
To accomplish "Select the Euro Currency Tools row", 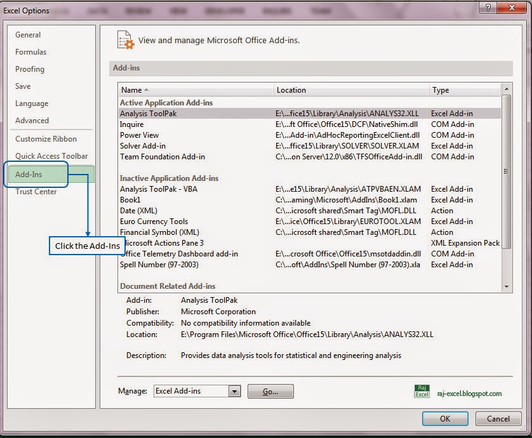I will pyautogui.click(x=310, y=222).
